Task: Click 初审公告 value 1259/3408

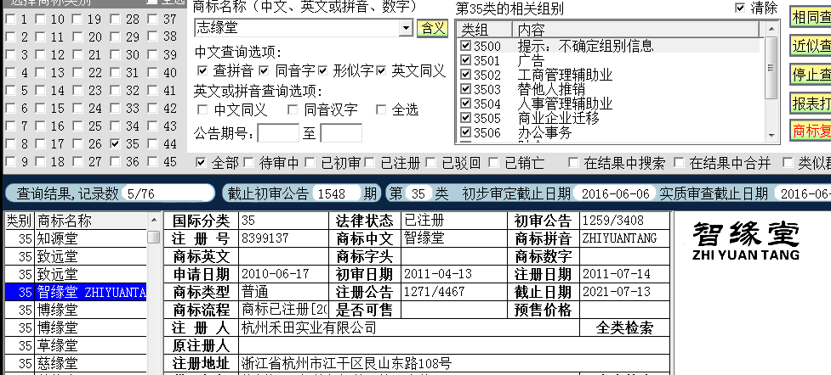Action: (612, 220)
